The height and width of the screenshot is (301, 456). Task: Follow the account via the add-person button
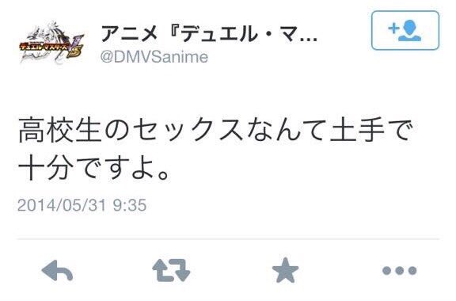click(x=405, y=30)
